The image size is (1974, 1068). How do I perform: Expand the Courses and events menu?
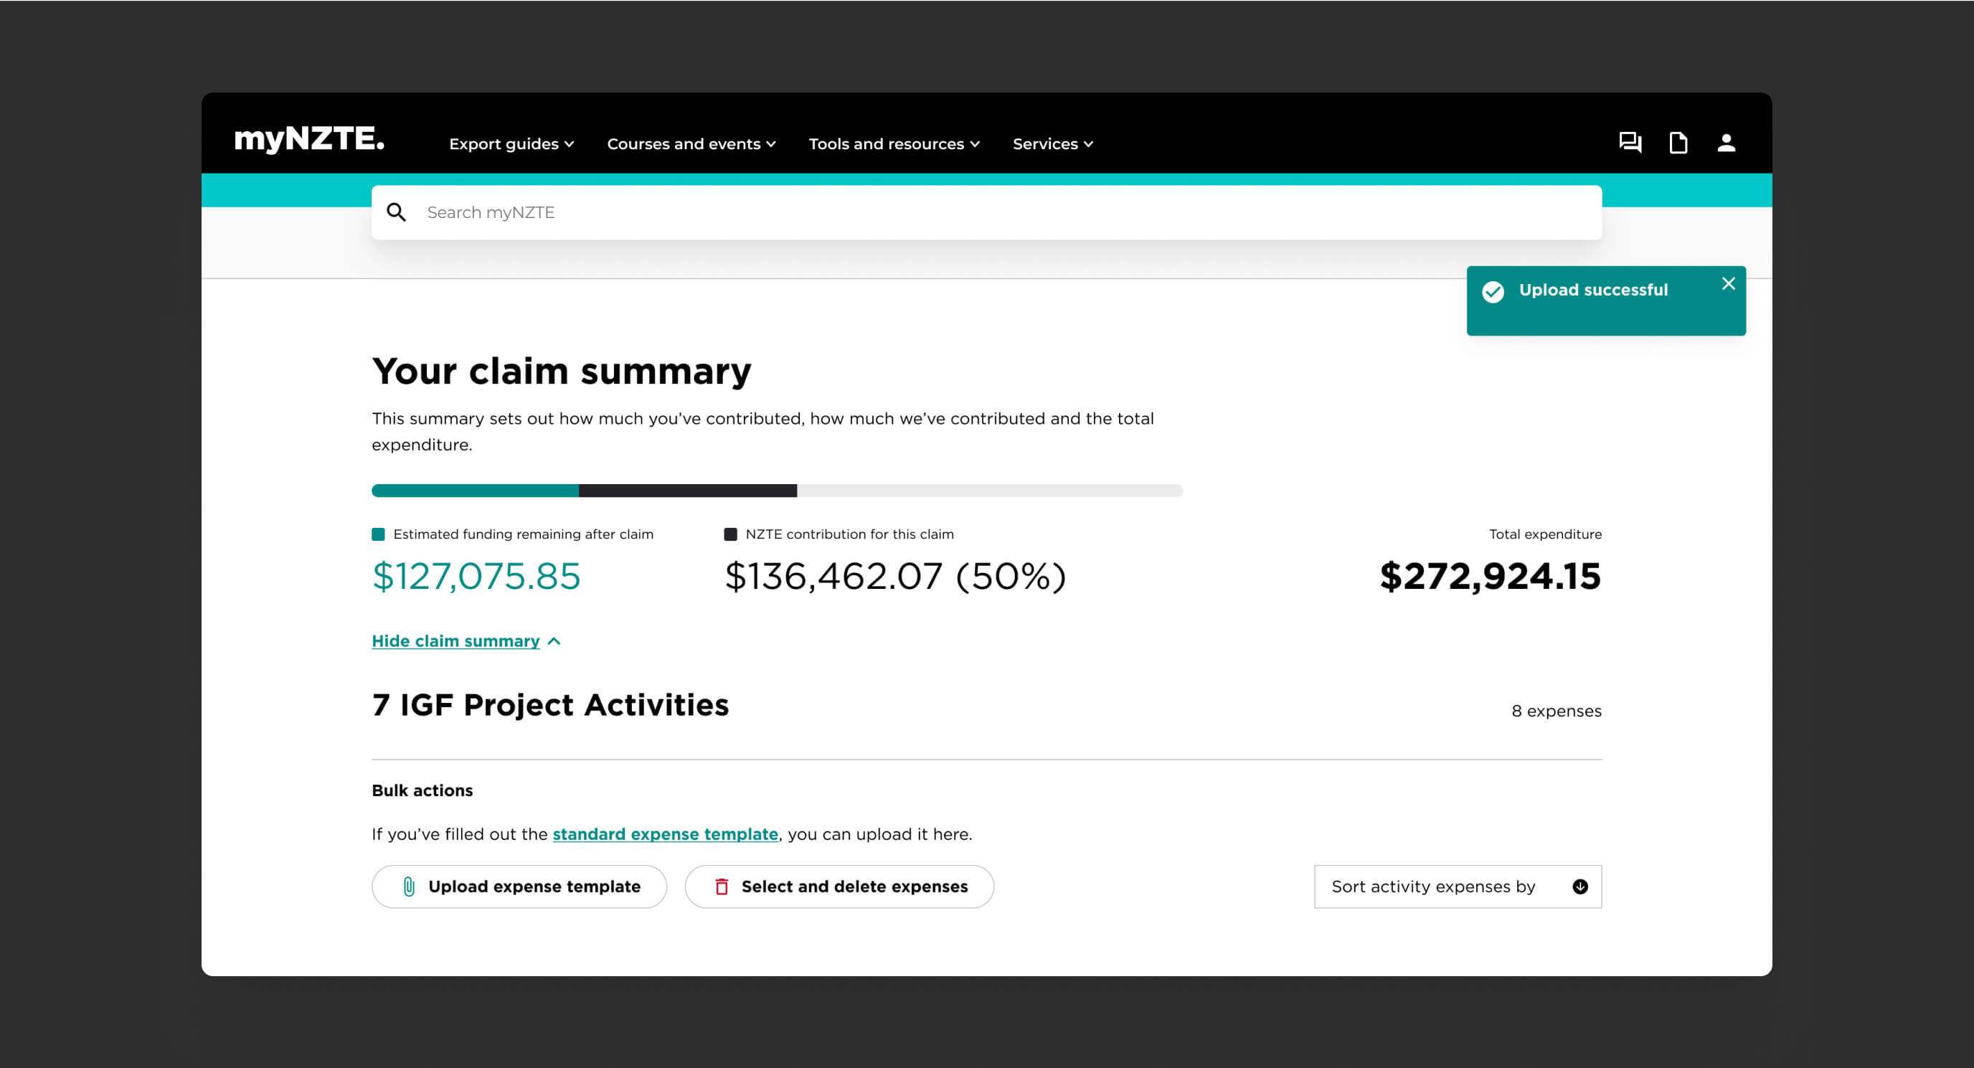pos(691,144)
